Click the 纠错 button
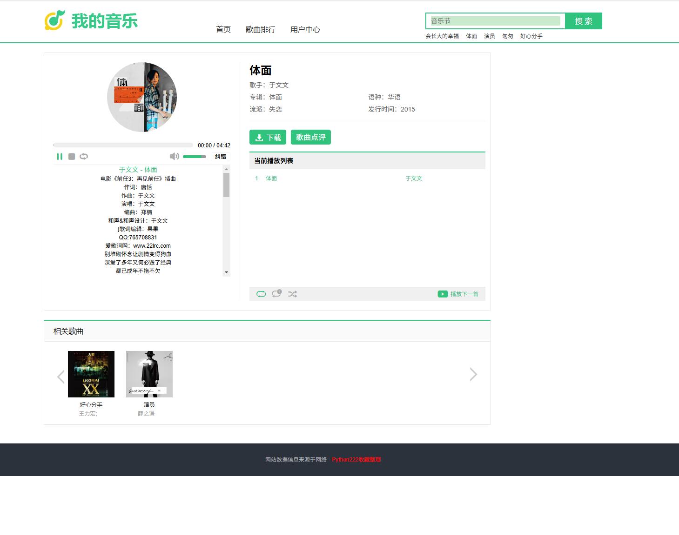679x535 pixels. click(221, 157)
